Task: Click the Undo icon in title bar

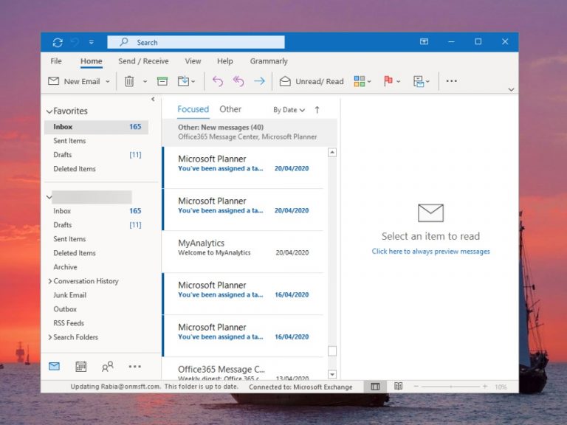Action: pos(75,42)
